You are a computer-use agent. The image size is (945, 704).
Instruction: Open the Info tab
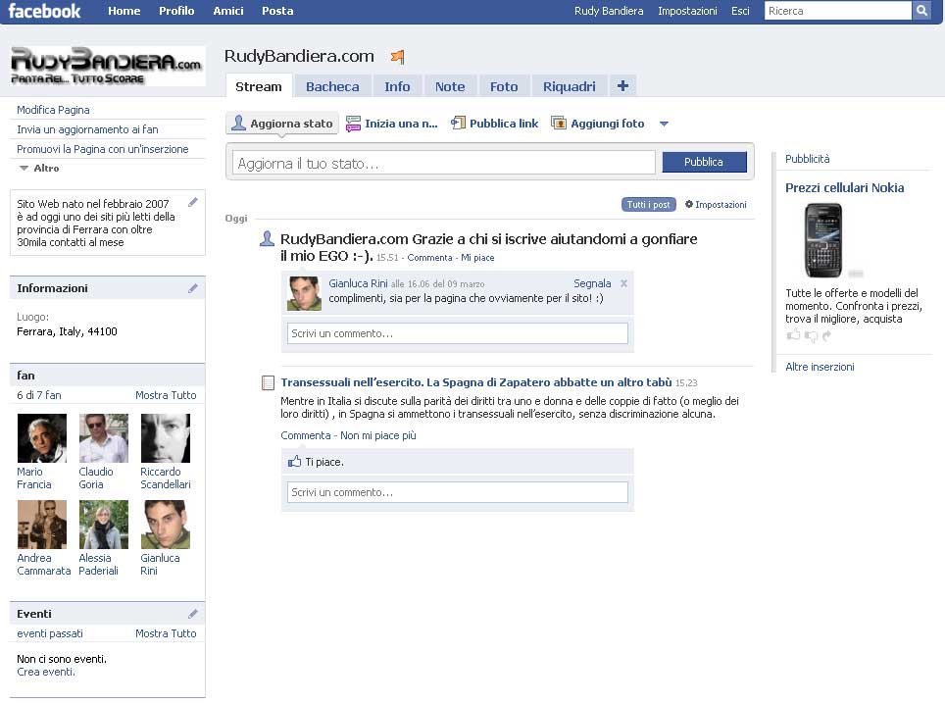pyautogui.click(x=397, y=86)
